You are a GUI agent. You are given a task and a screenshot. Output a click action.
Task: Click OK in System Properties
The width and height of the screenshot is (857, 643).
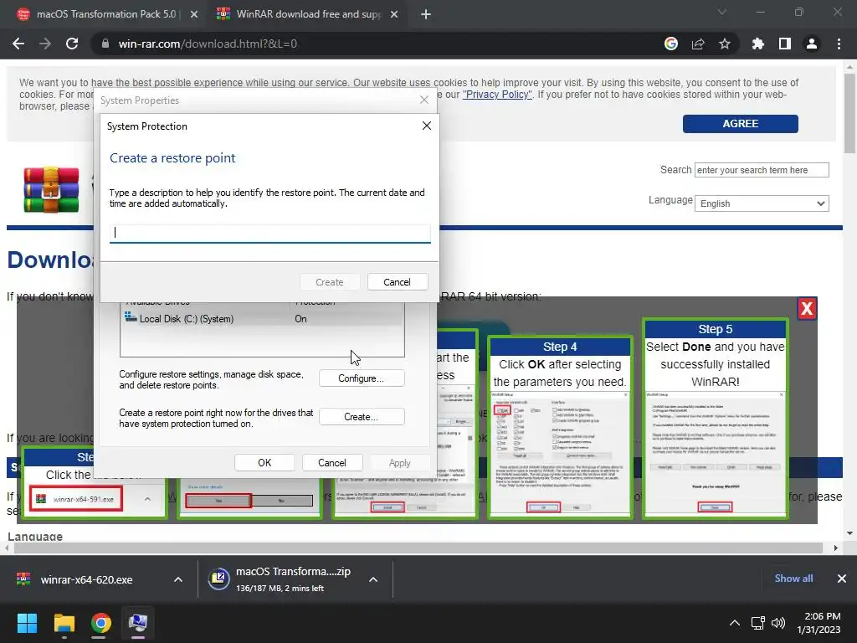tap(264, 462)
